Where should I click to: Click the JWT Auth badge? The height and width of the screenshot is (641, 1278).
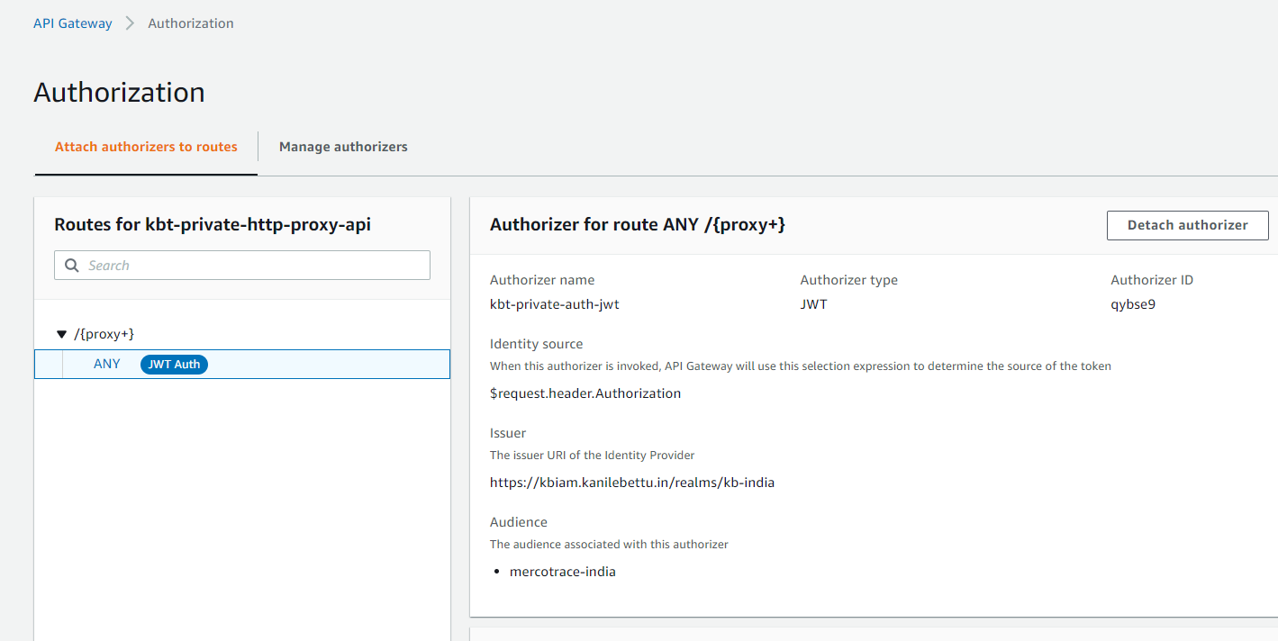pos(174,365)
